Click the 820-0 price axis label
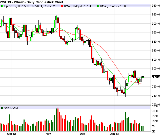162x136 pixels. (156, 60)
